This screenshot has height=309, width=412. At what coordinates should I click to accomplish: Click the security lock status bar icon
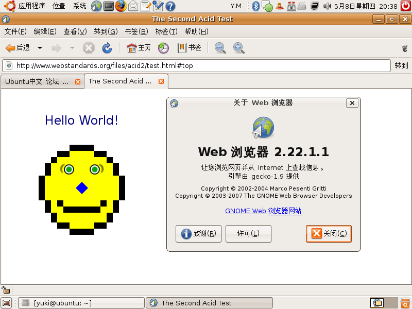click(x=6, y=290)
